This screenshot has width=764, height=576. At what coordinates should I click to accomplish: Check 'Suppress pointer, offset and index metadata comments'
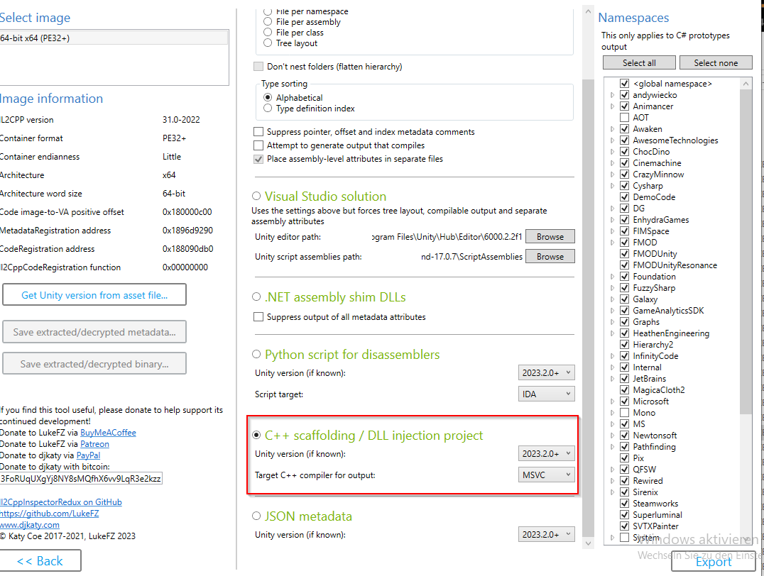[258, 132]
